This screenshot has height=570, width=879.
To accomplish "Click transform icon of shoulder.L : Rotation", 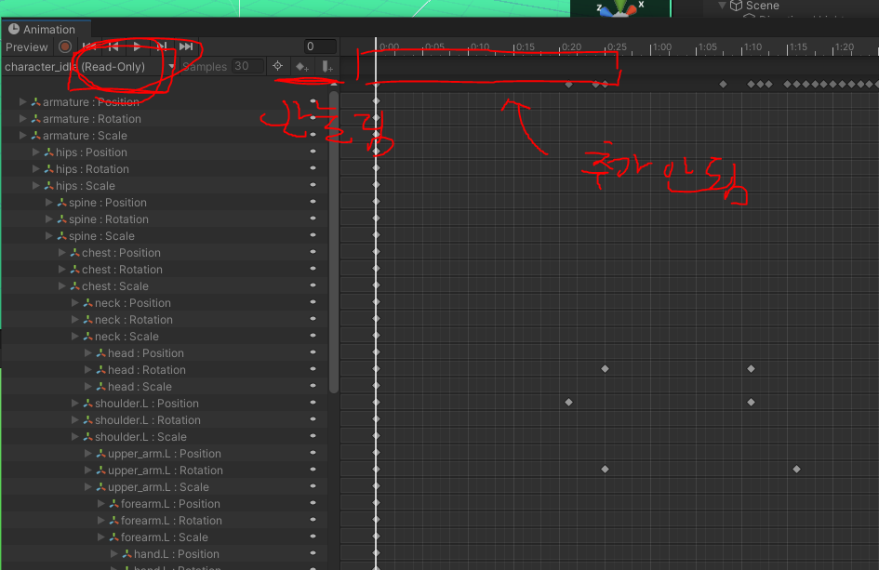I will pyautogui.click(x=88, y=419).
